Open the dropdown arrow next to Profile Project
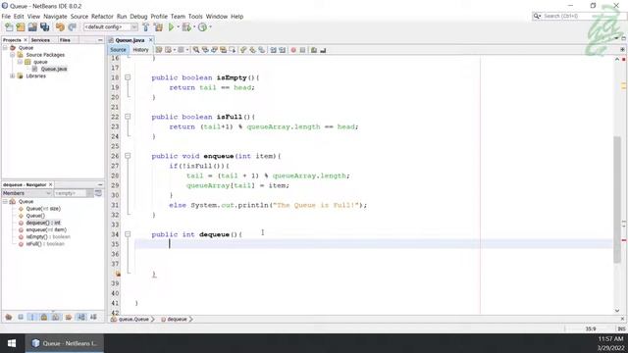The image size is (628, 353). pyautogui.click(x=210, y=27)
